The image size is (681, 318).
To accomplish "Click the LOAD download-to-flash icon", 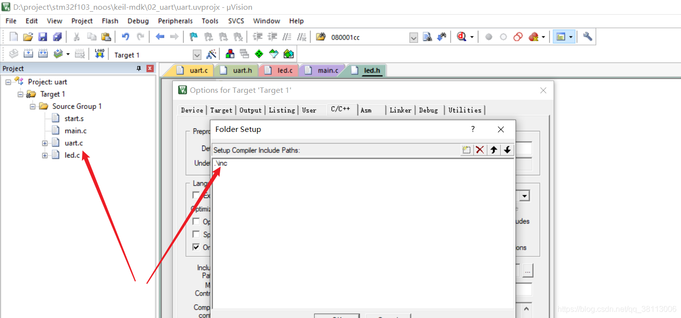I will point(100,54).
